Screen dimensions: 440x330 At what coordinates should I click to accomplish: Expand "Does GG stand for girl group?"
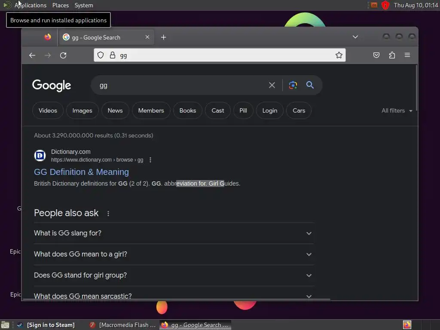[x=174, y=275]
